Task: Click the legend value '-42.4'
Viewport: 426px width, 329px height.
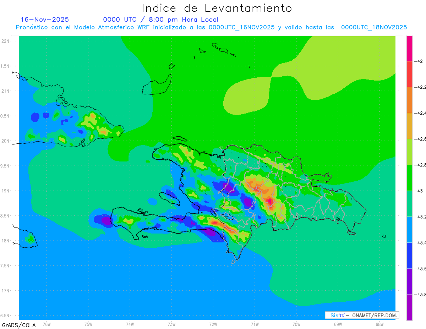Action: (420, 113)
